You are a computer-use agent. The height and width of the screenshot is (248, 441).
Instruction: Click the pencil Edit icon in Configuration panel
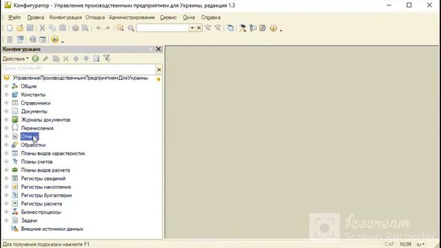45,59
